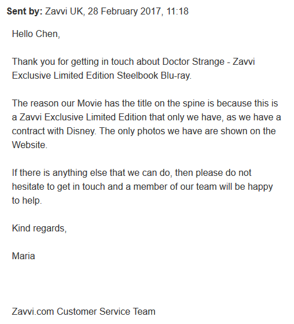Click the sender name Zavvi UK

(x=64, y=11)
